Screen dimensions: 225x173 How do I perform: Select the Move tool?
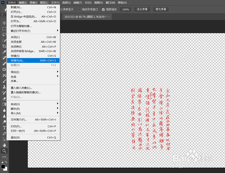click(x=4, y=23)
